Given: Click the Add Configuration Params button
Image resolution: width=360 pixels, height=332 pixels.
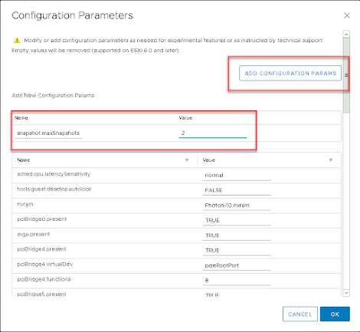Looking at the screenshot, I should click(290, 74).
